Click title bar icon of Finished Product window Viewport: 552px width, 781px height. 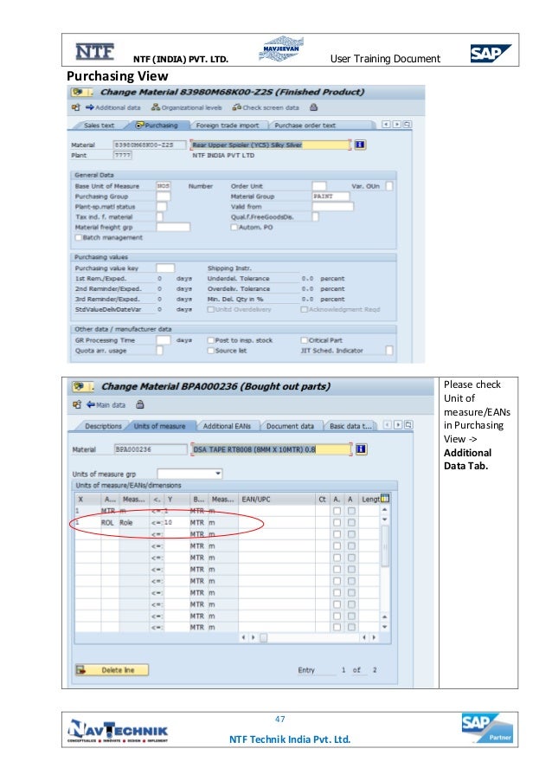click(x=78, y=92)
